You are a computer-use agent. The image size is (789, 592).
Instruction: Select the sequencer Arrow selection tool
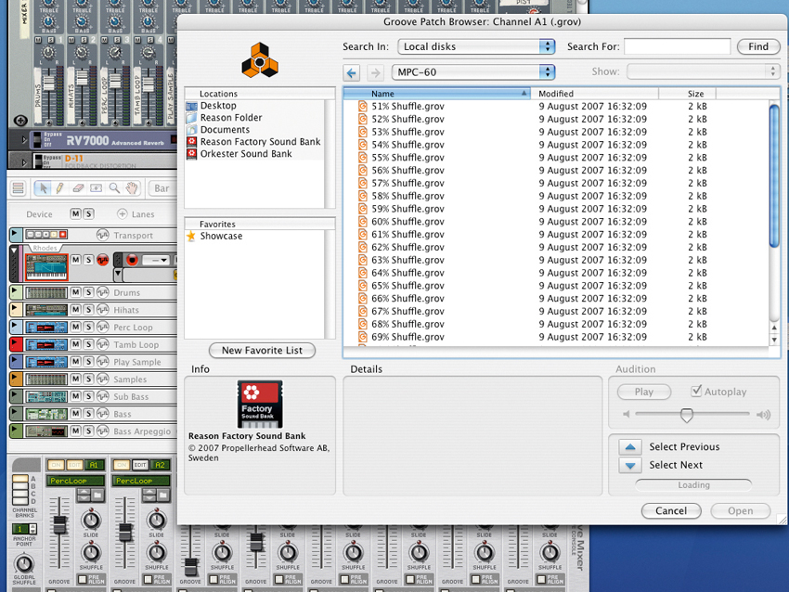43,188
